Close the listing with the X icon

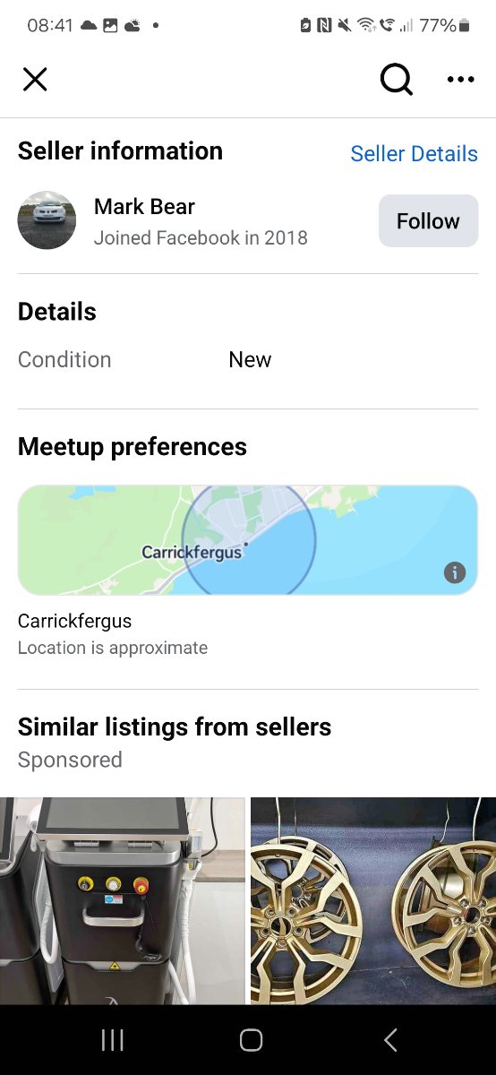coord(35,80)
